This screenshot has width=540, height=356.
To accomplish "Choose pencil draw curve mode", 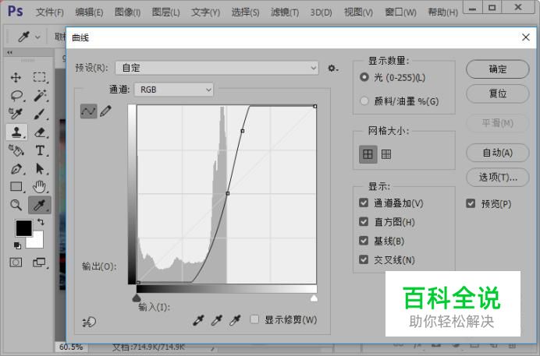I will point(105,111).
